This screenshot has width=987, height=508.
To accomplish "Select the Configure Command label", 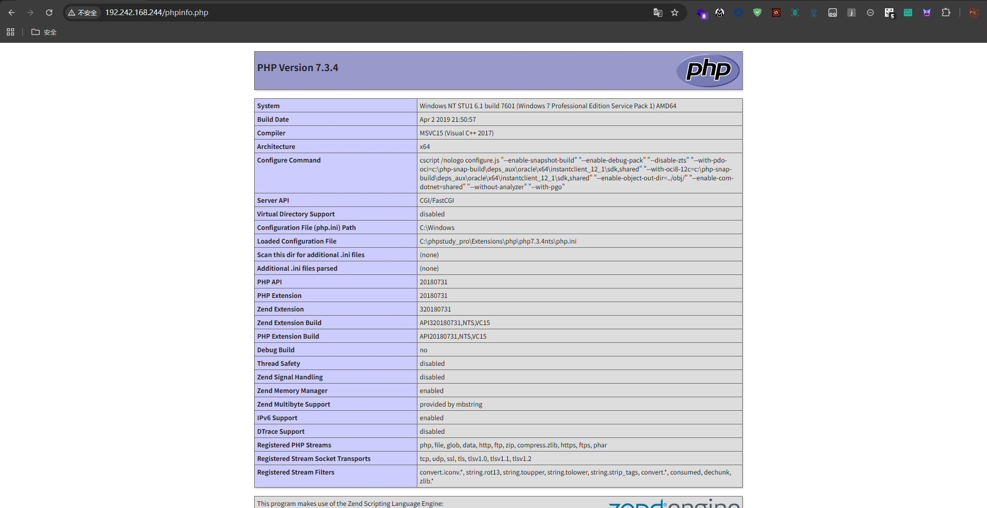I will (x=289, y=160).
